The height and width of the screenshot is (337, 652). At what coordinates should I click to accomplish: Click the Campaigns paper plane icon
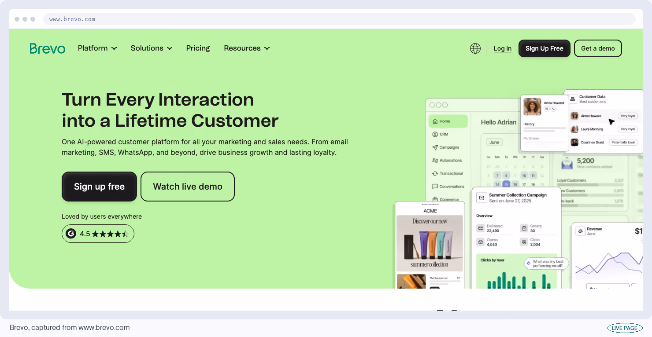[435, 147]
